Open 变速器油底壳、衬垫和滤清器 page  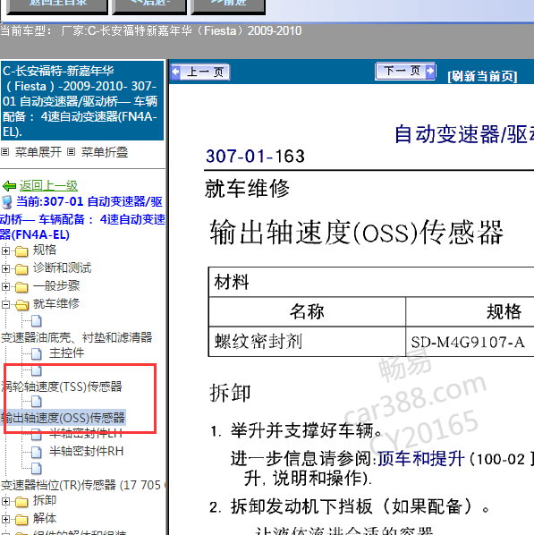pyautogui.click(x=76, y=337)
